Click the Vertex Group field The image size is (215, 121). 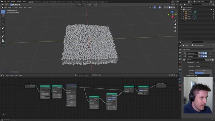202,75
